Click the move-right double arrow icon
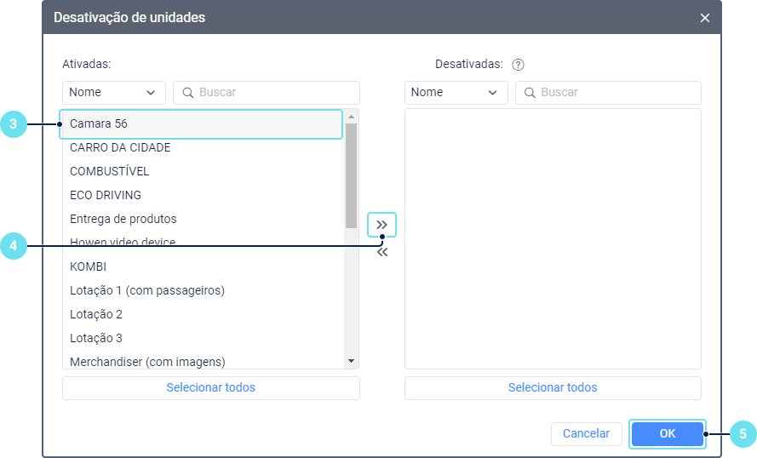This screenshot has width=757, height=458. [381, 224]
